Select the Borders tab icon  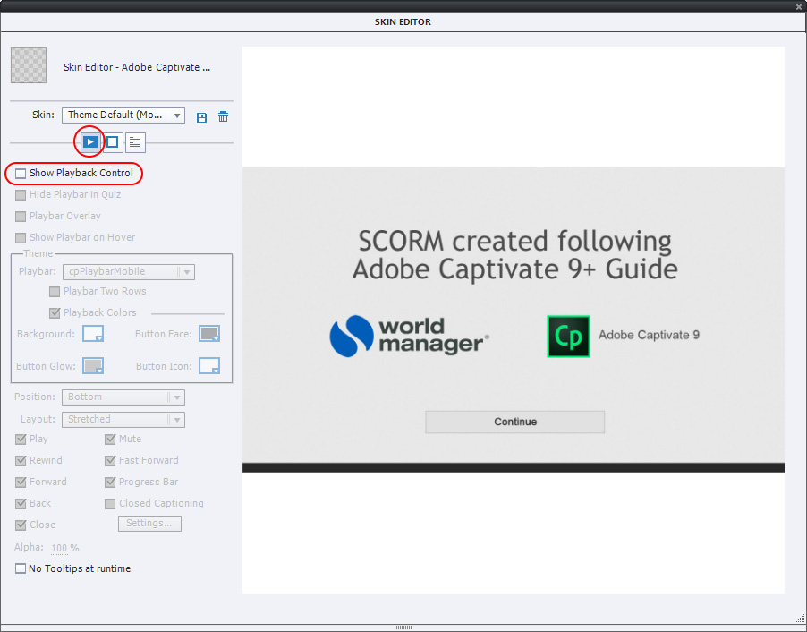(x=112, y=141)
